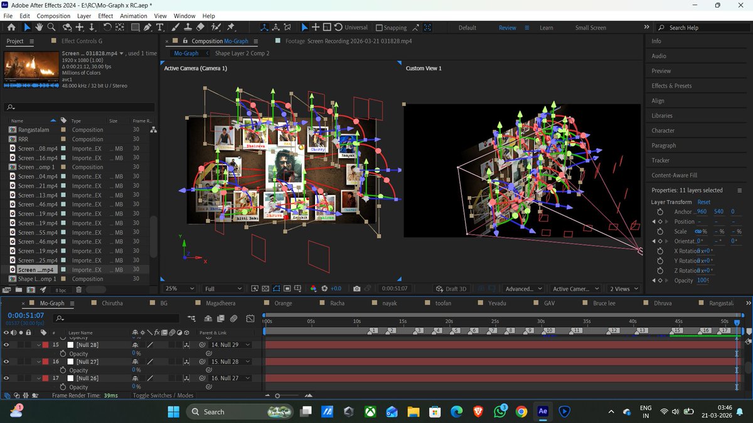Create a new folder in the Project panel
This screenshot has width=753, height=423.
click(19, 289)
